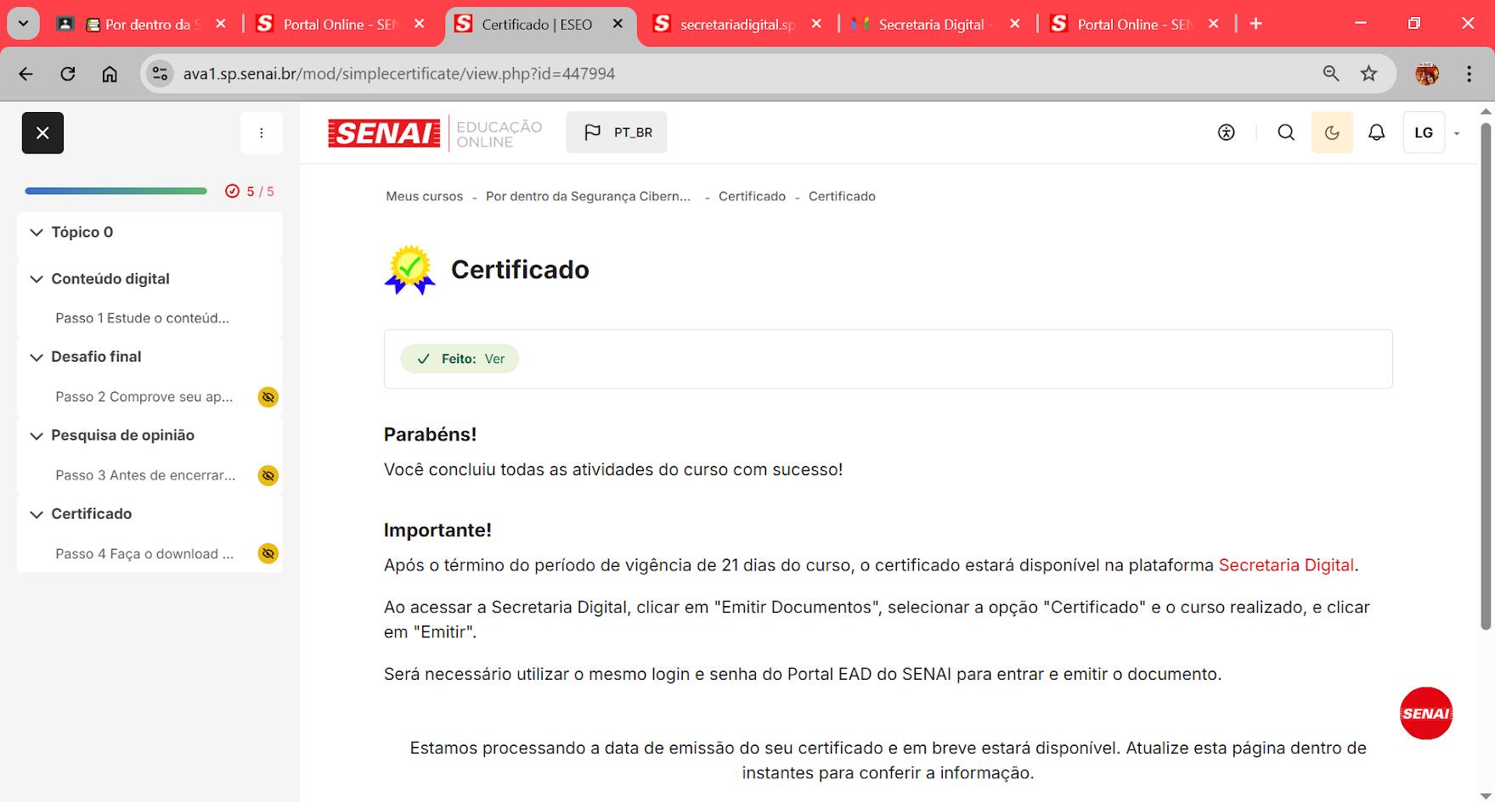Click the floating SENAI chat bubble
Viewport: 1495px width, 802px height.
(1425, 713)
